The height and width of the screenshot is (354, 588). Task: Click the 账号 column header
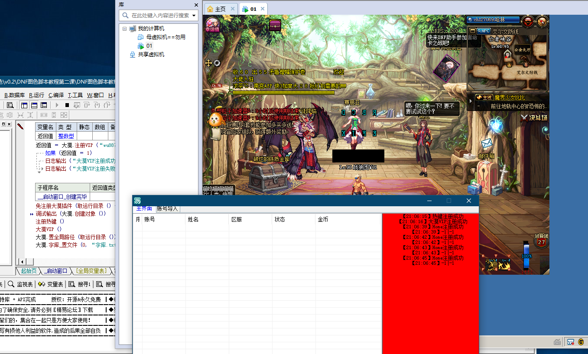164,220
